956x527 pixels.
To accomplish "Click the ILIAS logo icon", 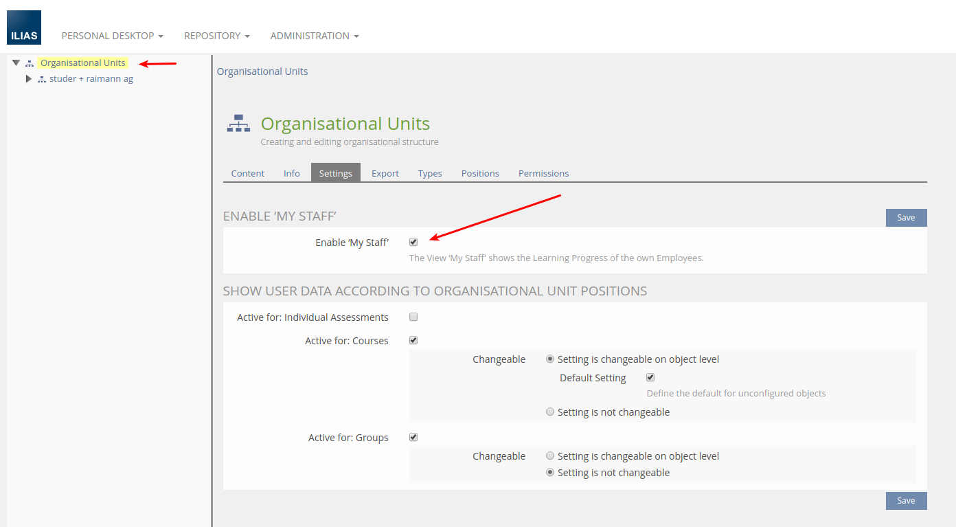I will pos(24,27).
